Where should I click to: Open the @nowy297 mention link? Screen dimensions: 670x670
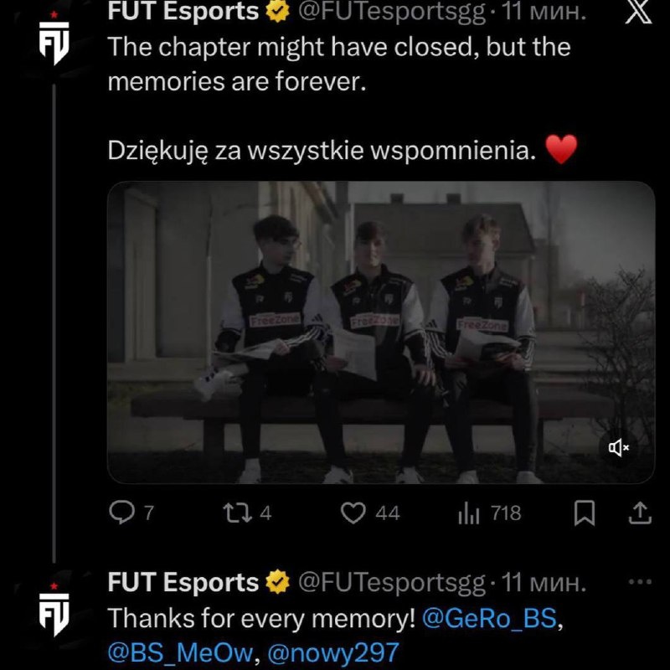tap(333, 653)
